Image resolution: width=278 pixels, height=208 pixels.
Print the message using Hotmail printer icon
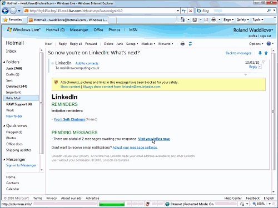coord(183,44)
